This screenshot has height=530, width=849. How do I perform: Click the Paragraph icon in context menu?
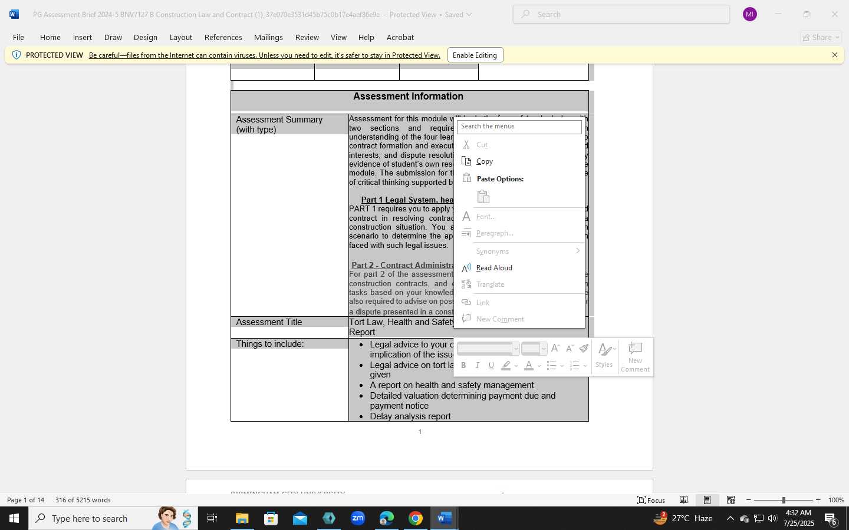[466, 233]
